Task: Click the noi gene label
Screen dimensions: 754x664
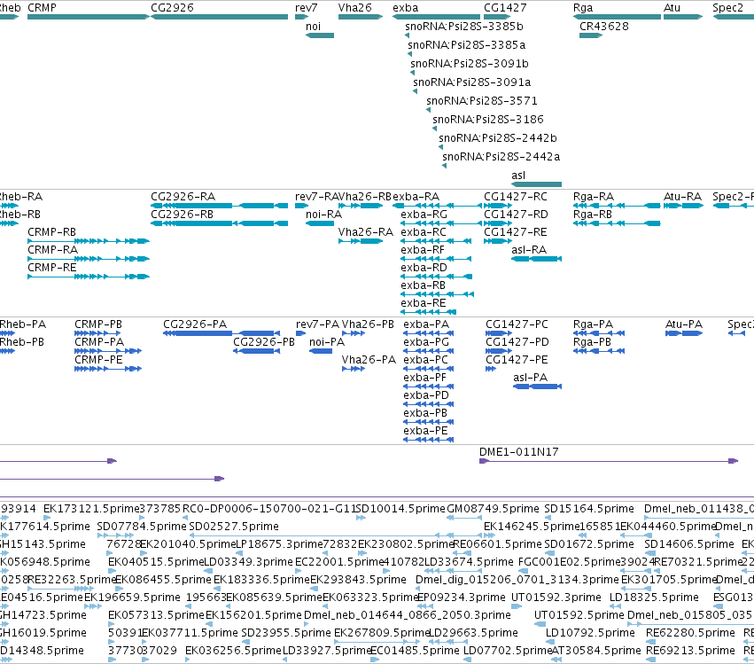Action: 313,27
